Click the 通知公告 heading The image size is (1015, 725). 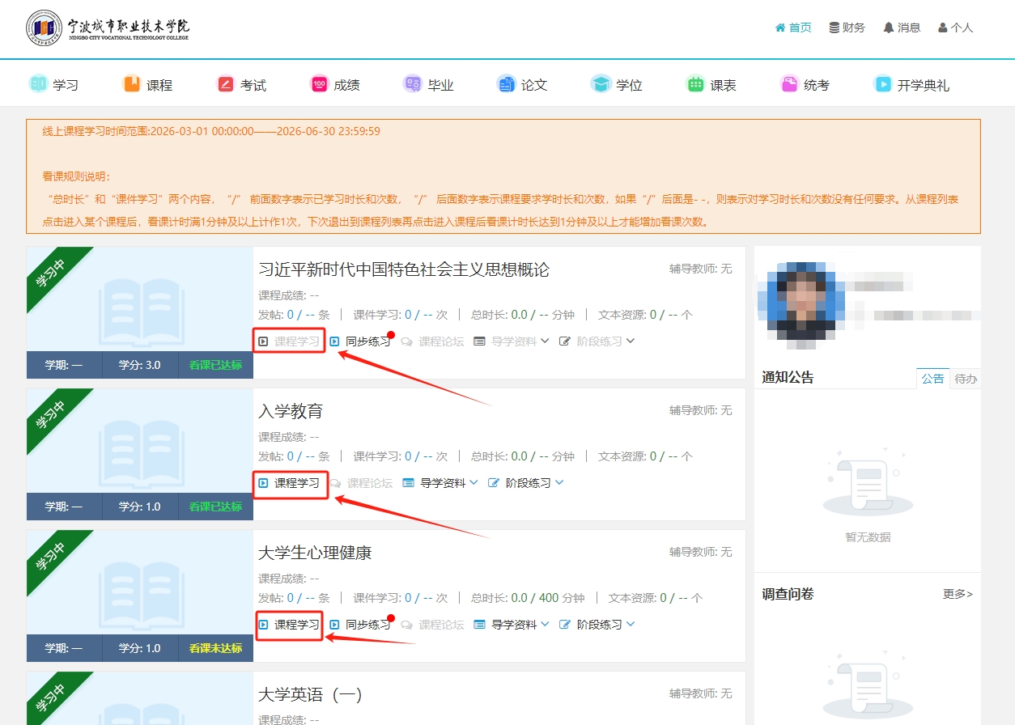click(788, 377)
